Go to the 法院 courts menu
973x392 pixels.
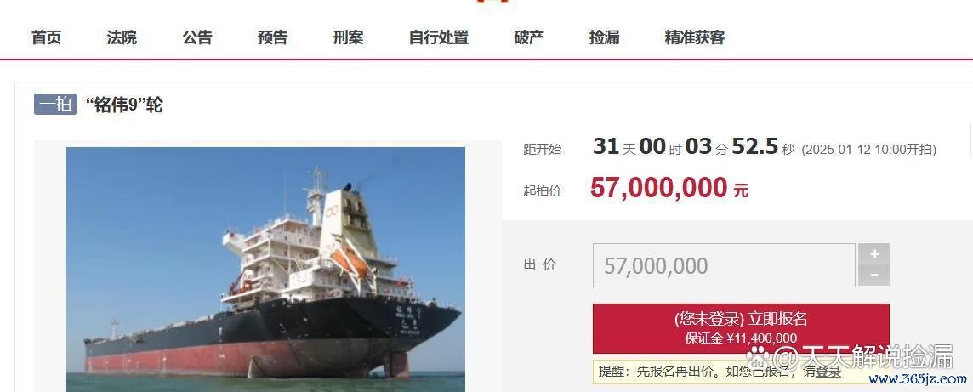pos(122,37)
